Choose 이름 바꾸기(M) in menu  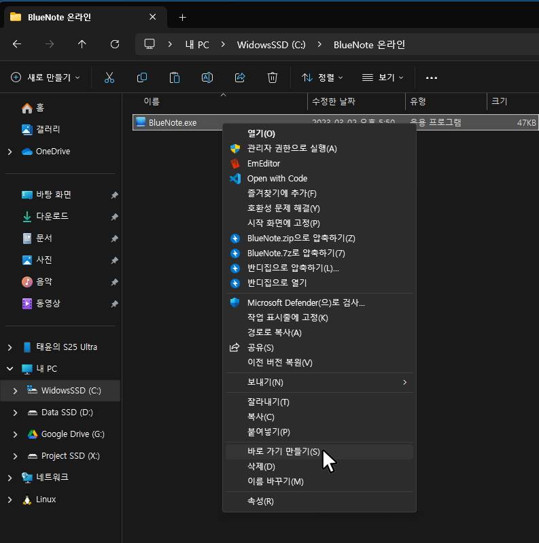(319, 481)
